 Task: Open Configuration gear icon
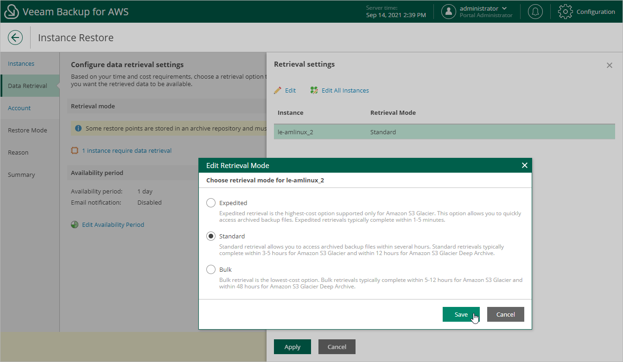(x=566, y=12)
